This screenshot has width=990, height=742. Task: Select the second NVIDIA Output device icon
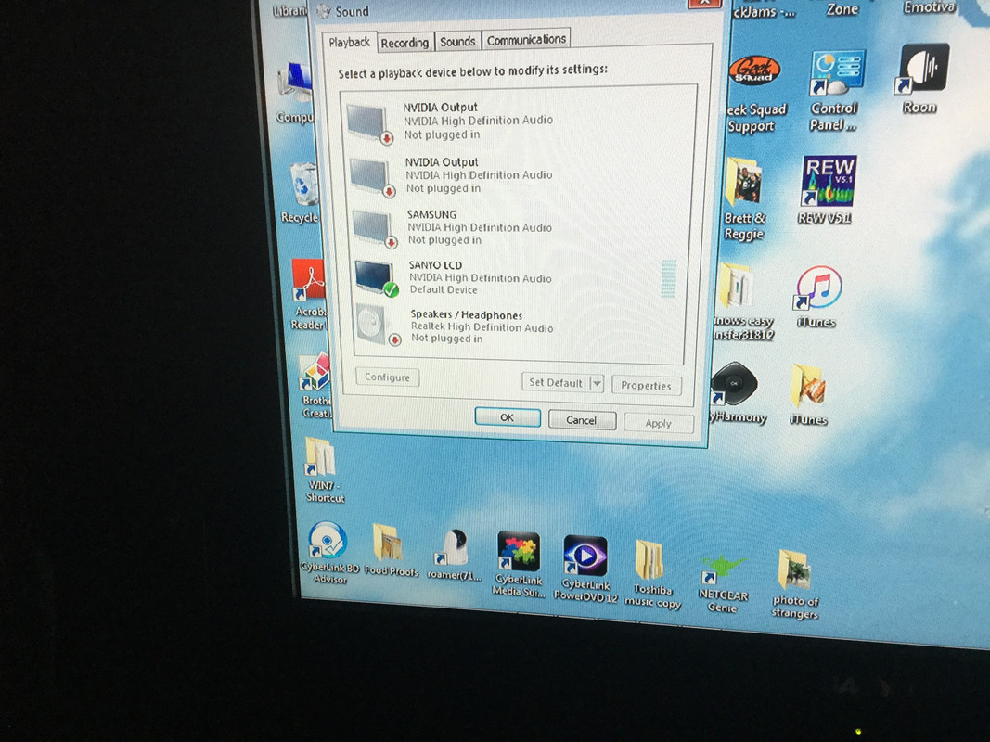pyautogui.click(x=372, y=177)
